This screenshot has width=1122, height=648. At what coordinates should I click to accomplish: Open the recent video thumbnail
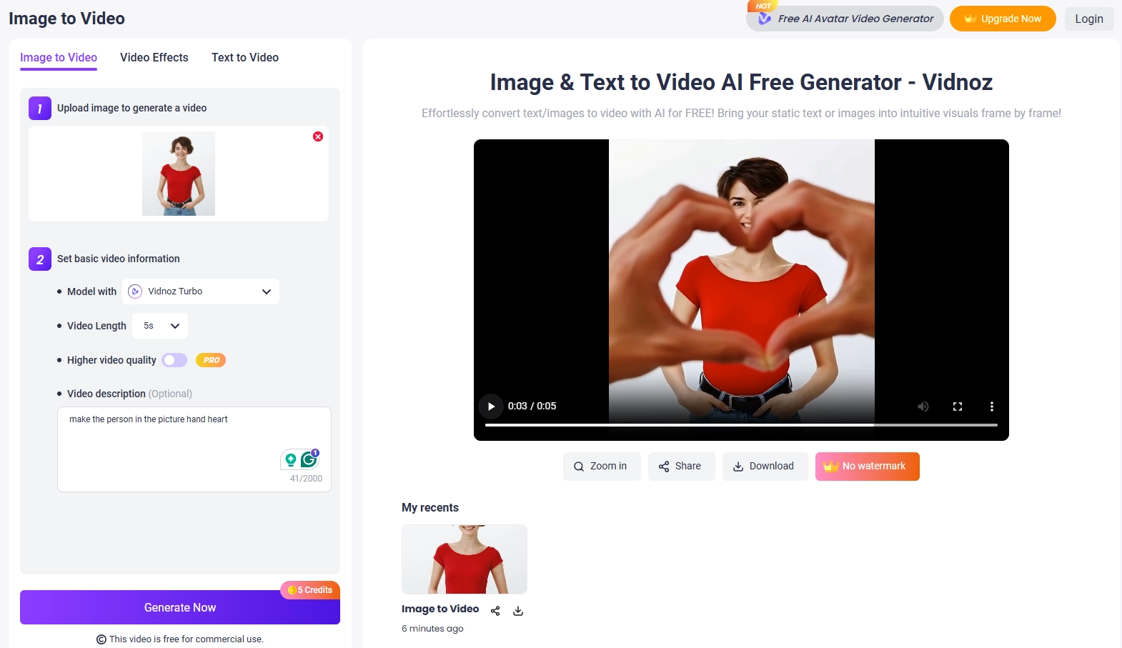click(465, 559)
